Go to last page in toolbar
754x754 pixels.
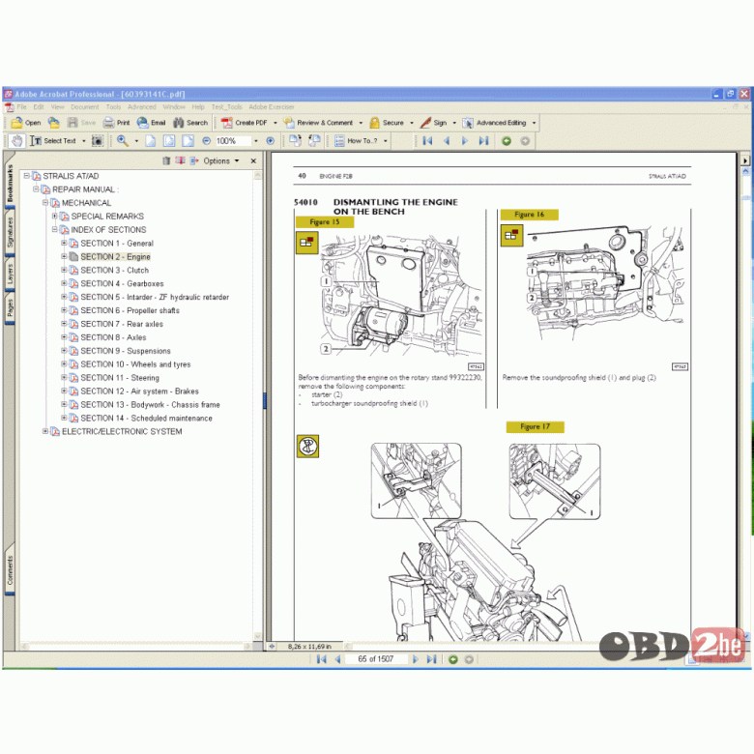click(483, 141)
